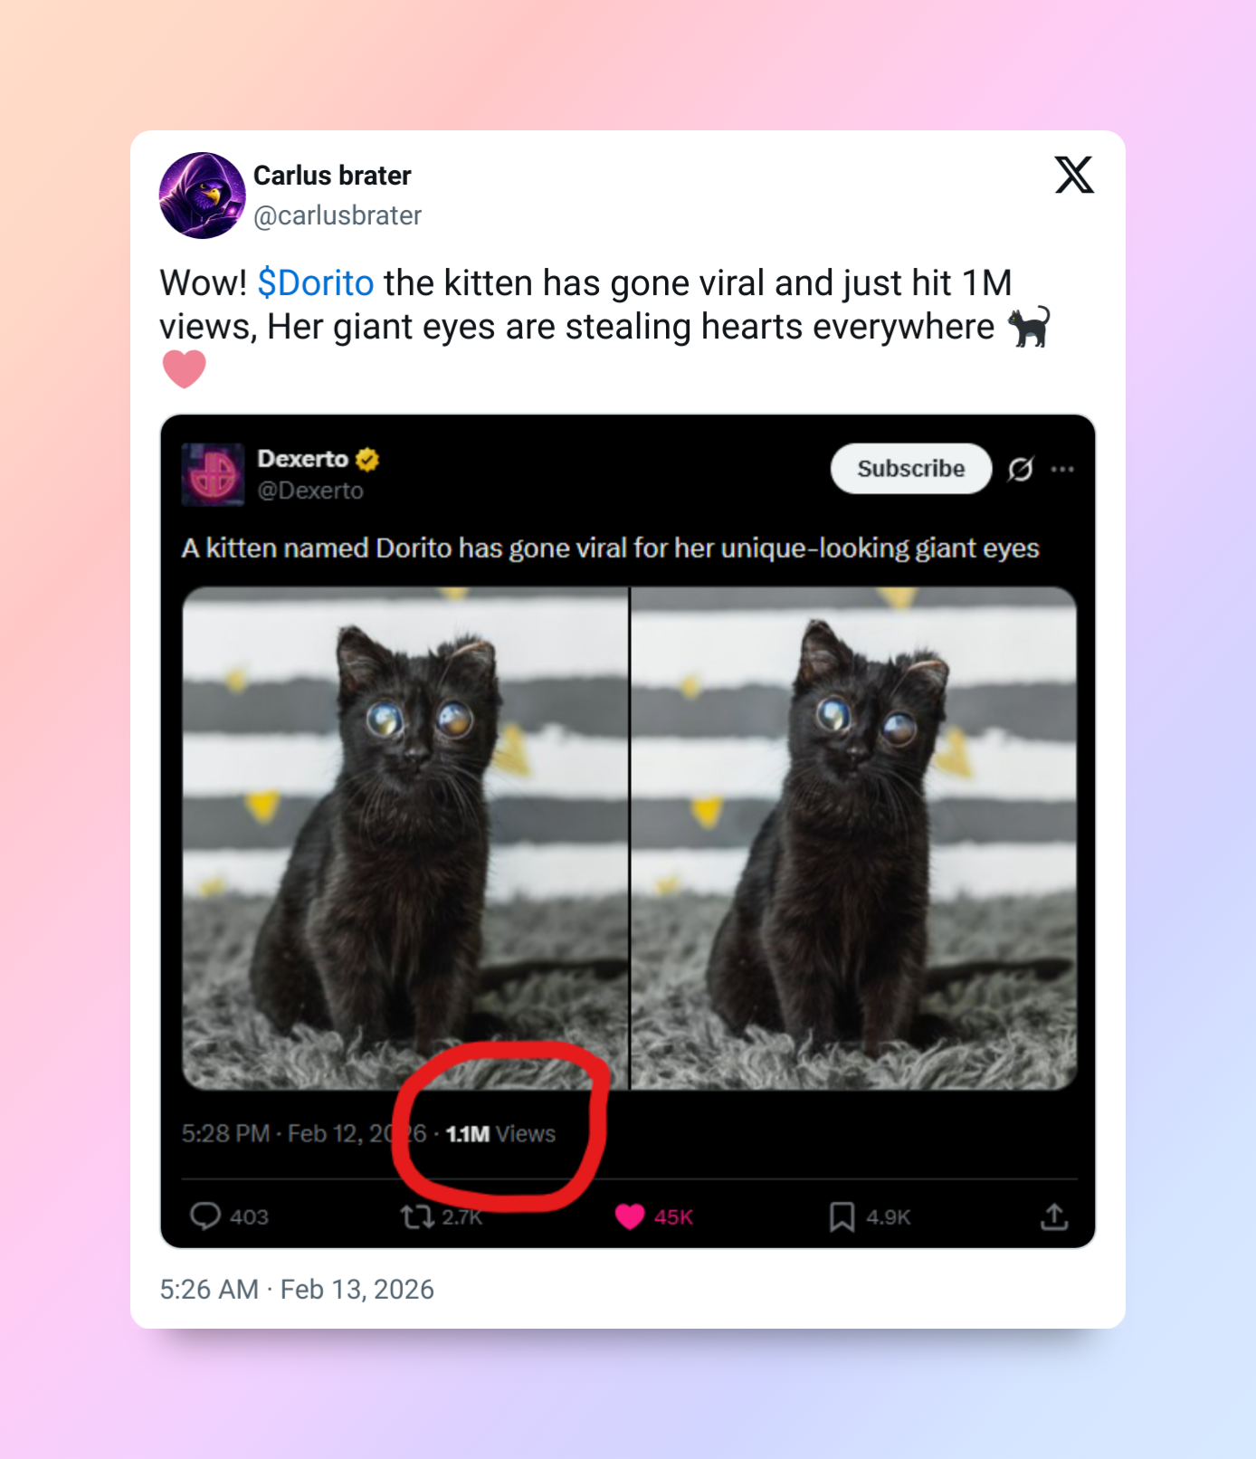Click the X logo icon
Viewport: 1256px width, 1459px height.
click(1074, 175)
